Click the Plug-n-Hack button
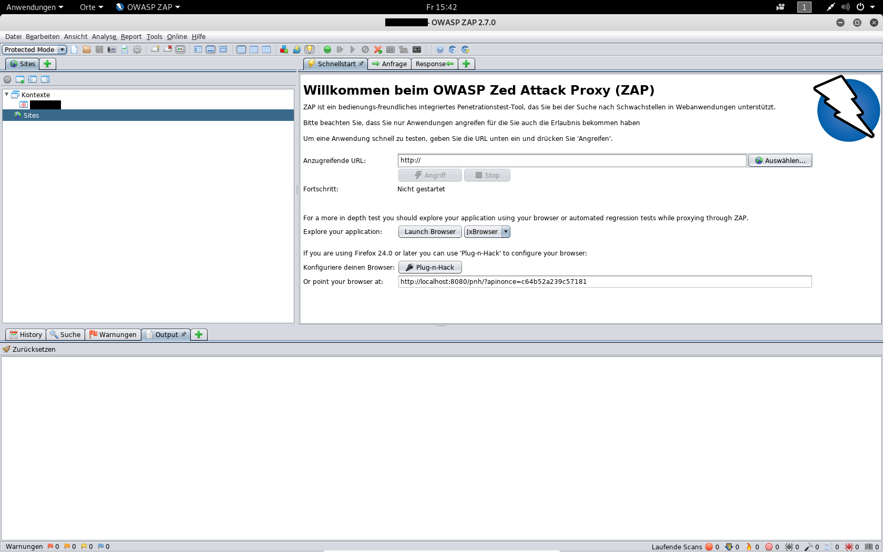 (430, 267)
